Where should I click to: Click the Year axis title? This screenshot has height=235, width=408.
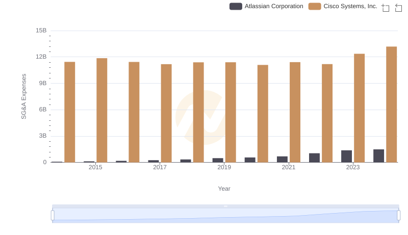[x=224, y=189]
